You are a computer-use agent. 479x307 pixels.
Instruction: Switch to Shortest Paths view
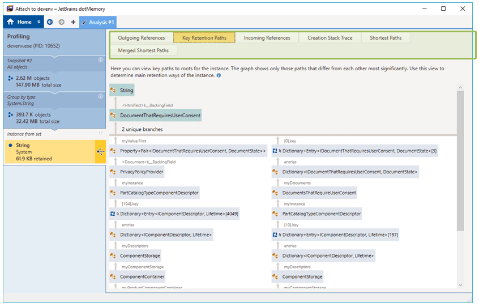click(x=386, y=38)
